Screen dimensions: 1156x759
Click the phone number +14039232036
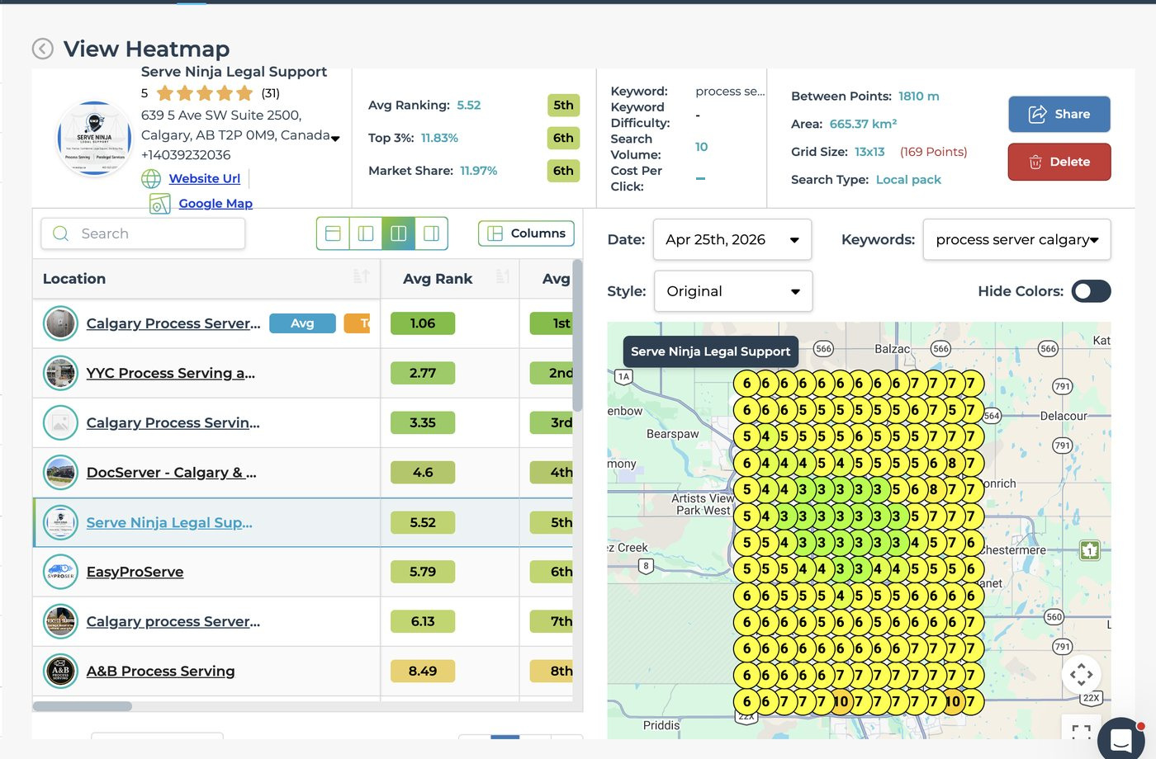coord(186,155)
